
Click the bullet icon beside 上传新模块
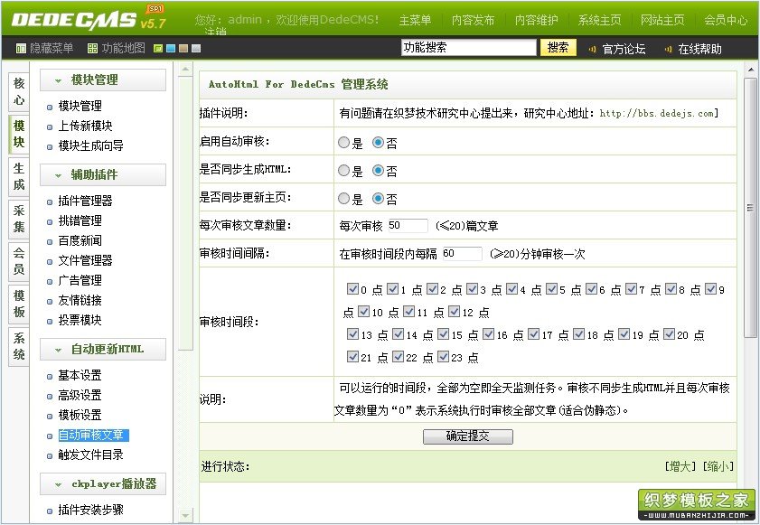[x=50, y=127]
